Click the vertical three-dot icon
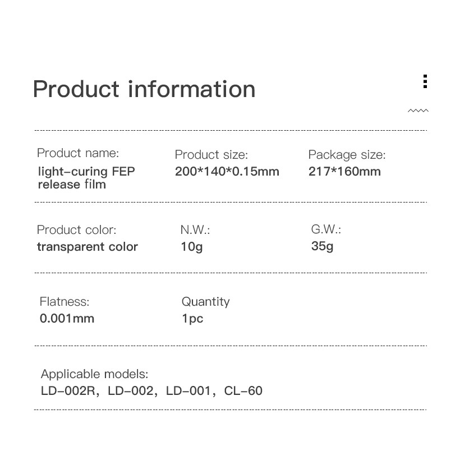The height and width of the screenshot is (460, 460). pyautogui.click(x=425, y=81)
